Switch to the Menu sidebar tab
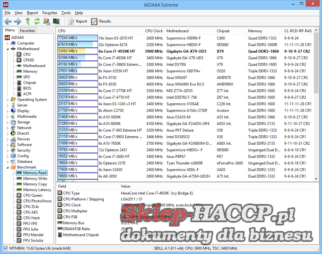 pos(10,30)
